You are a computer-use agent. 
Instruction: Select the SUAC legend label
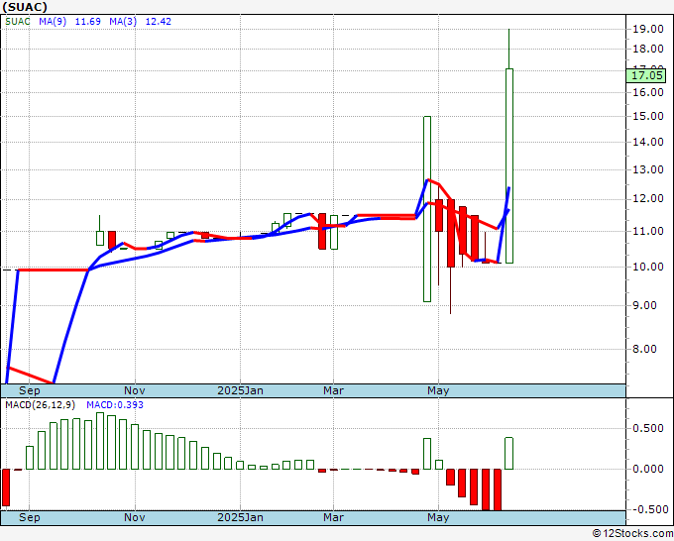[x=18, y=22]
